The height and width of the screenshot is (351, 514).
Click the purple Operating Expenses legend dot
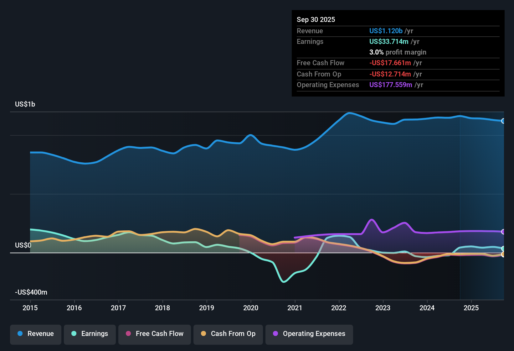click(275, 334)
